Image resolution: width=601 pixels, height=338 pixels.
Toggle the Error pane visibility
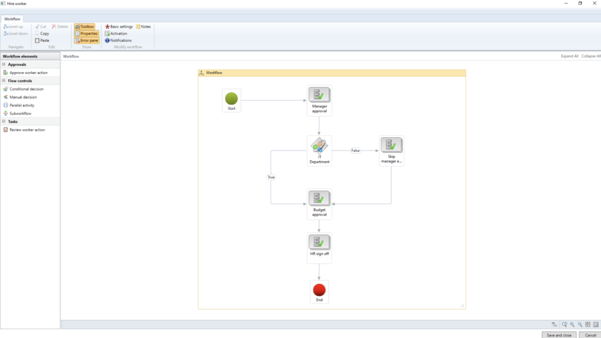pos(86,41)
